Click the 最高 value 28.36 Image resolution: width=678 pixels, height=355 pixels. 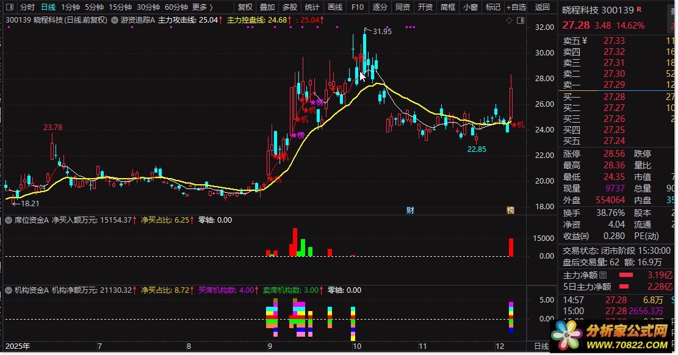614,166
